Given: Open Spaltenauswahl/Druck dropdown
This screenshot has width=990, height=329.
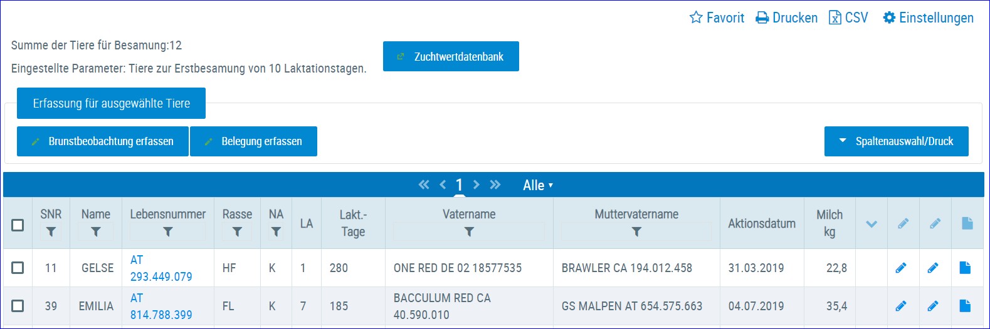Looking at the screenshot, I should point(897,141).
